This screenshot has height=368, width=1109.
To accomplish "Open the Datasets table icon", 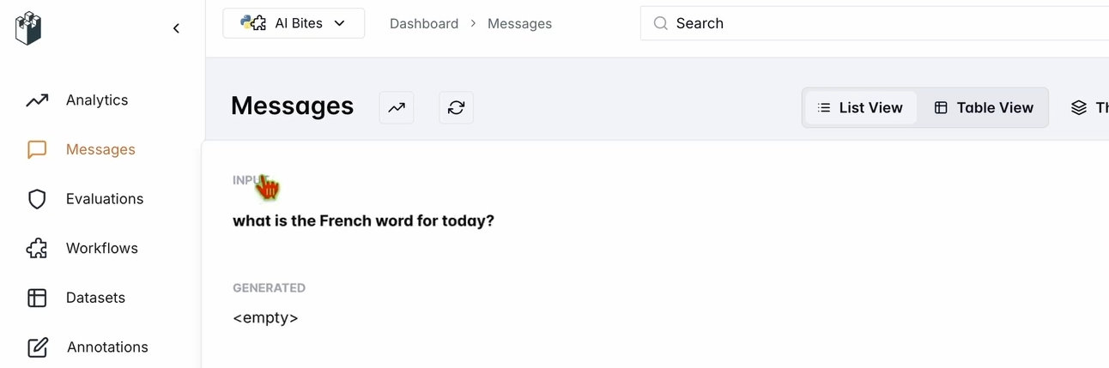I will pyautogui.click(x=37, y=298).
